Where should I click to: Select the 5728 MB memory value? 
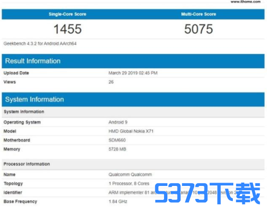117,149
